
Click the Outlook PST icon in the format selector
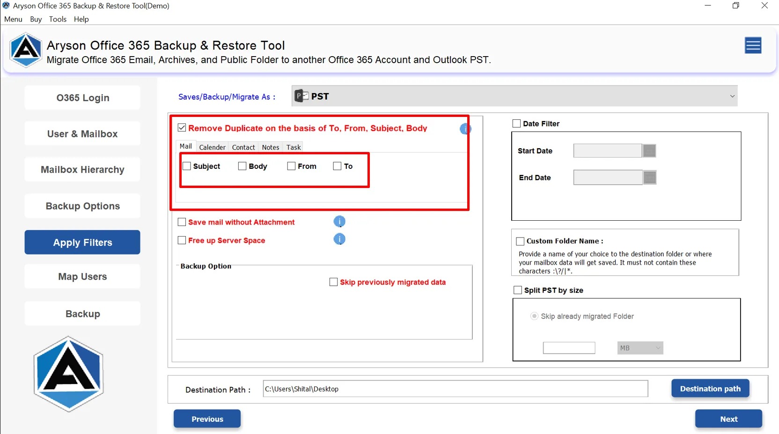pos(300,96)
